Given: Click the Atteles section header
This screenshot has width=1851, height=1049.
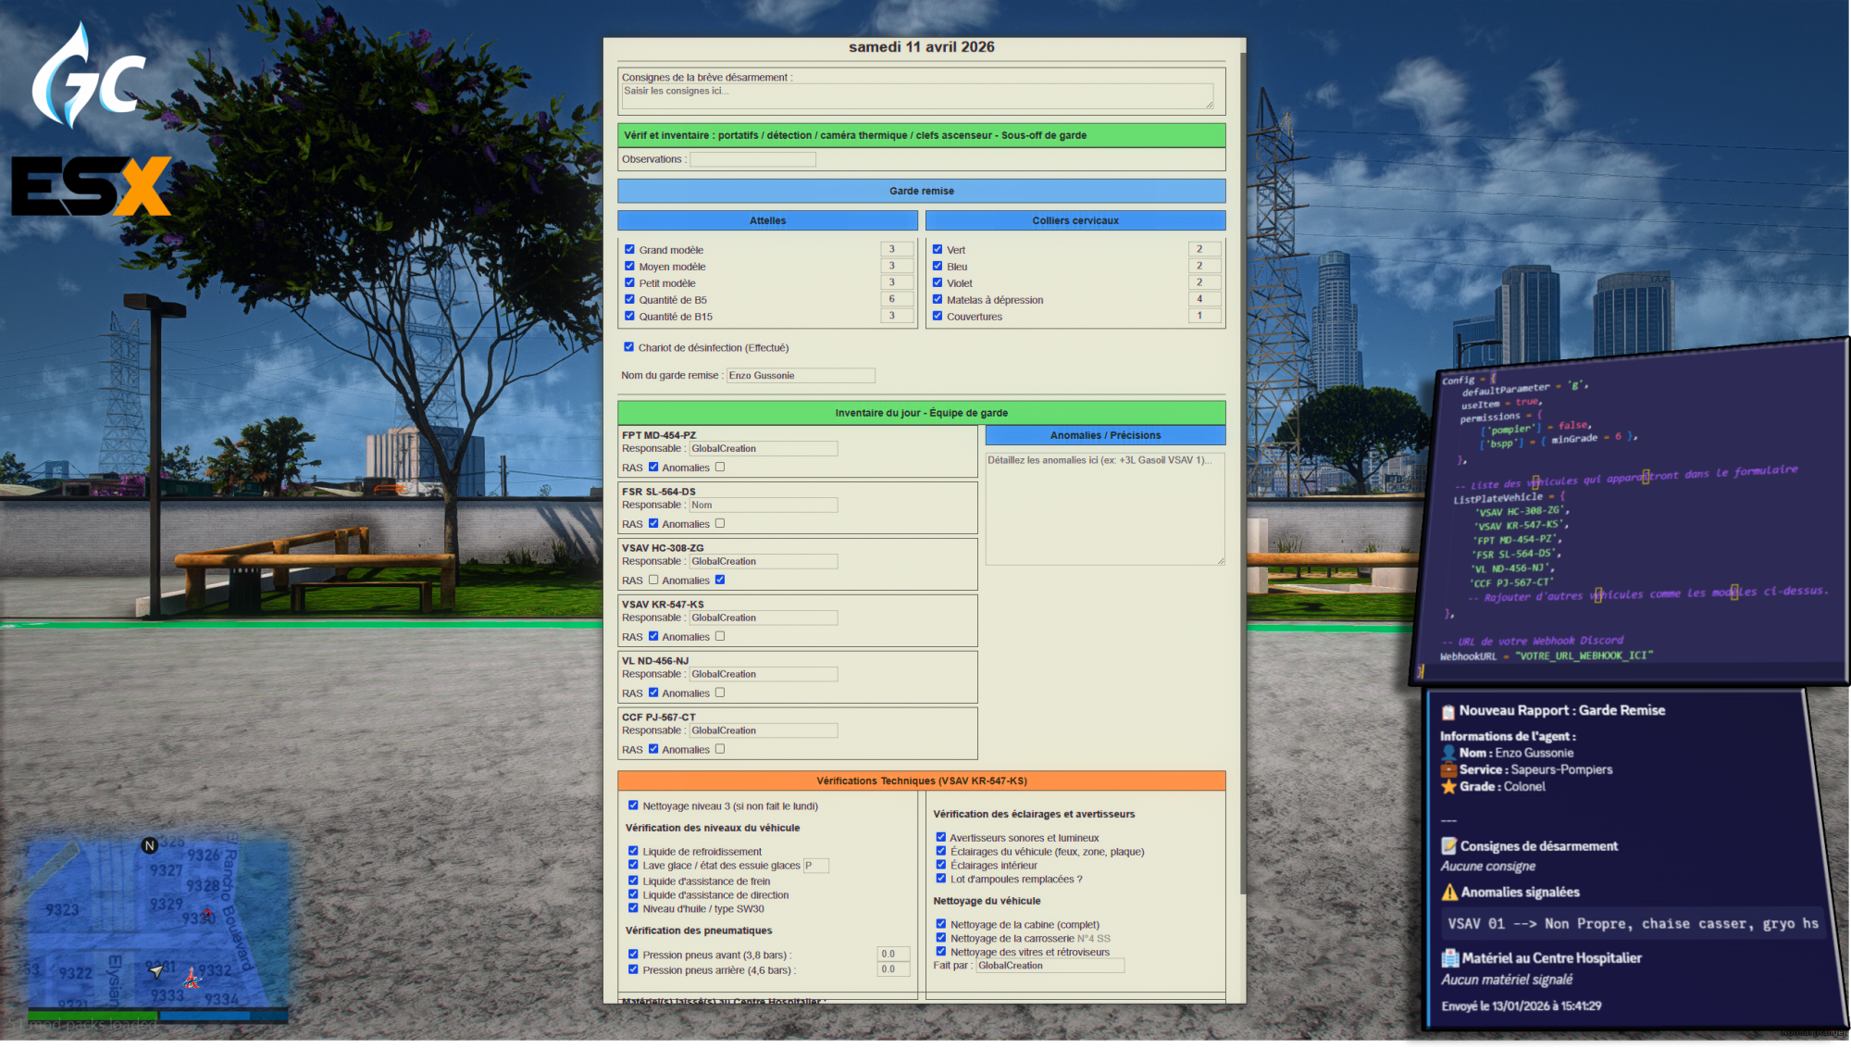Looking at the screenshot, I should tap(767, 220).
